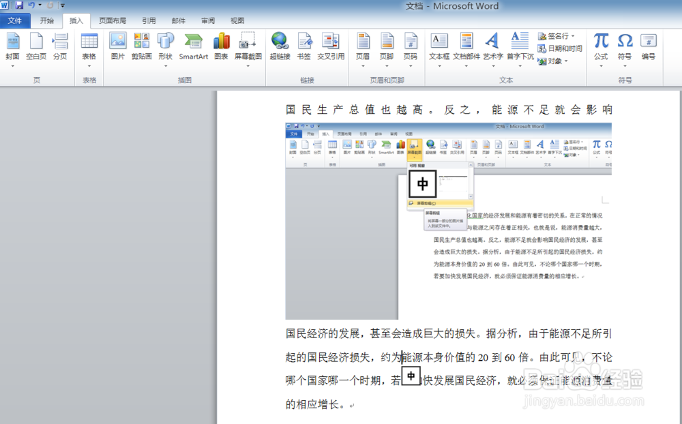Image resolution: width=682 pixels, height=424 pixels.
Task: Insert a Cross-reference via 交叉引用
Action: pos(331,46)
